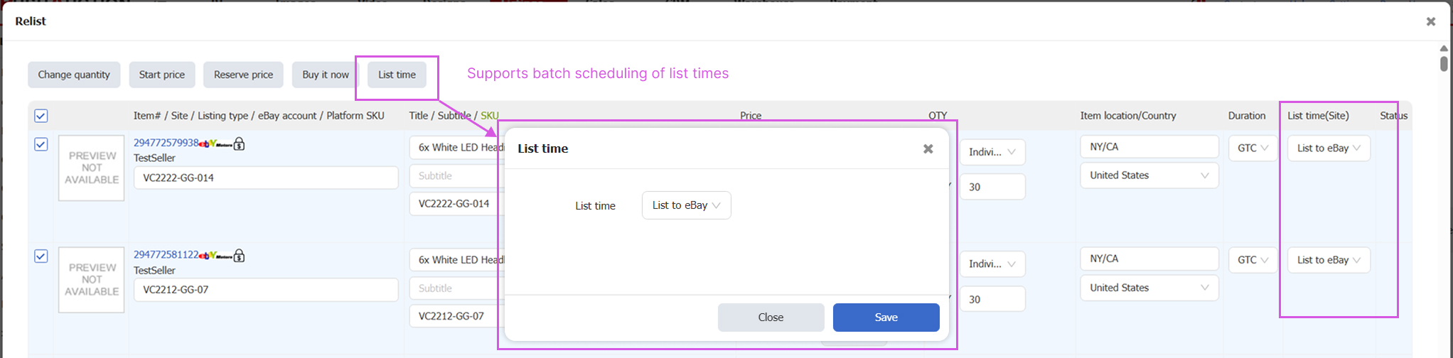1453x358 pixels.
Task: Click the eBay Motors logo on the second row
Action: point(215,256)
